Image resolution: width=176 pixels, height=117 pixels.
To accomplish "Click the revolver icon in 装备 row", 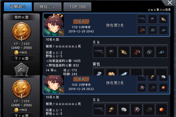I will click(x=99, y=52).
